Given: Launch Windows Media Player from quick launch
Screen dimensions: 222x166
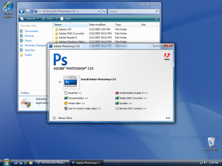Looking at the screenshot, I should coord(31,163).
